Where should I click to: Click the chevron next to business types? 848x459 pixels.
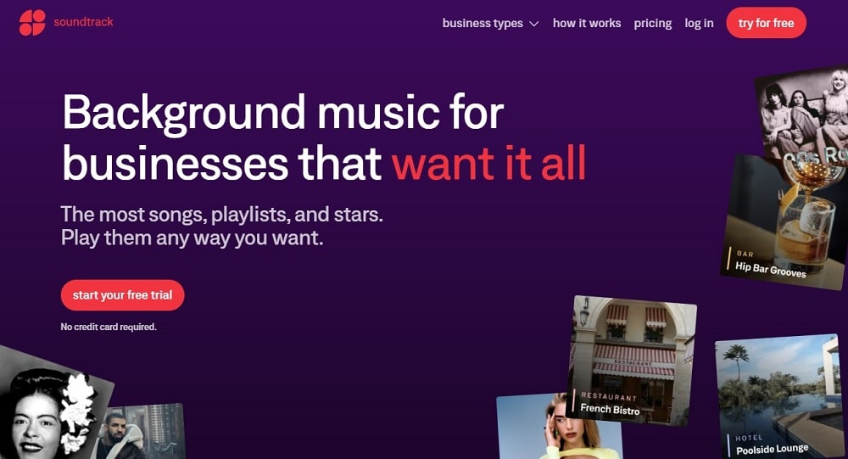[x=533, y=24]
